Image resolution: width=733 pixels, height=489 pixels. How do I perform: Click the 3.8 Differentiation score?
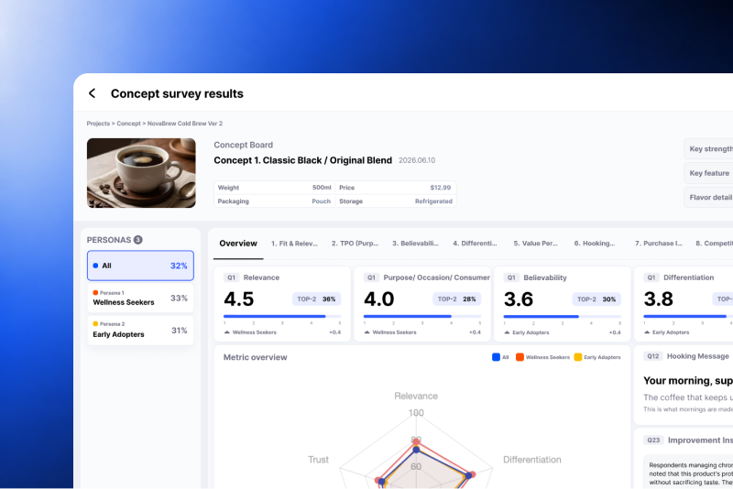pos(658,299)
